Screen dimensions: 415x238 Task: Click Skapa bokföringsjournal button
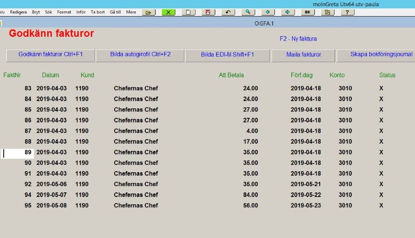point(376,55)
